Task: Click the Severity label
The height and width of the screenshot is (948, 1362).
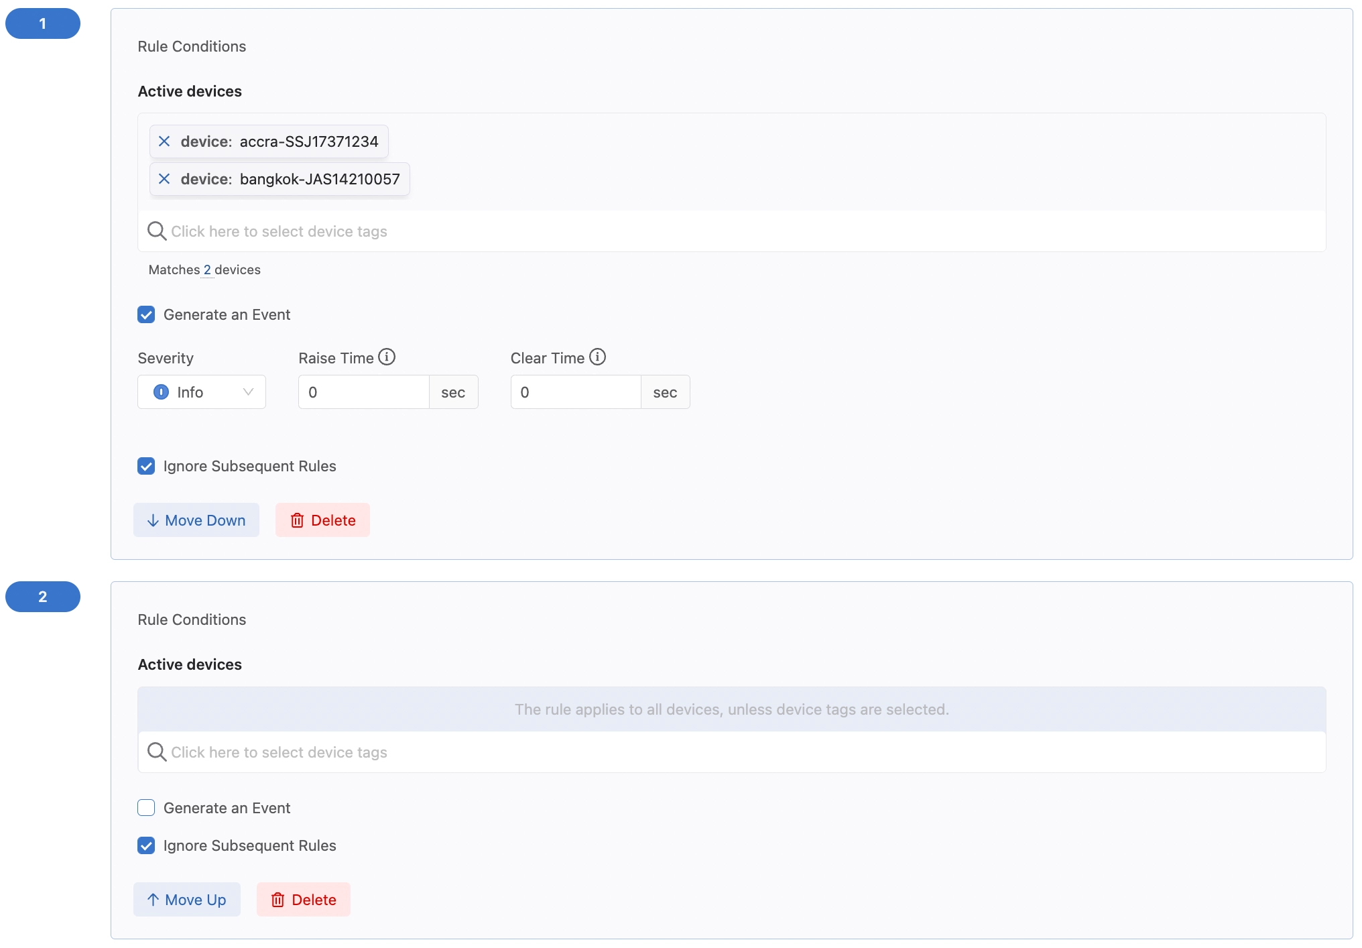Action: (166, 358)
